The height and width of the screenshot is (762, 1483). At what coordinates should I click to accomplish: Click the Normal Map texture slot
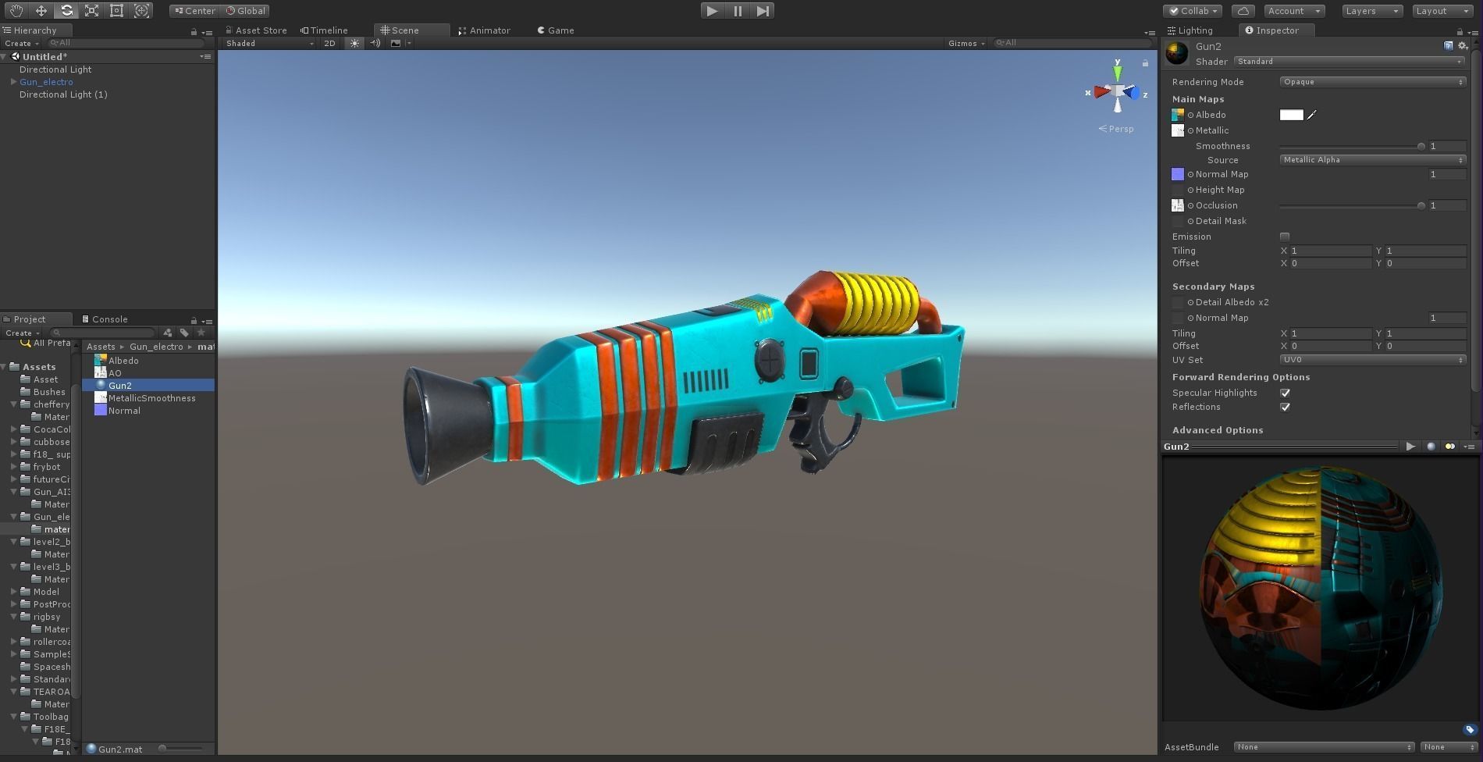pos(1178,174)
